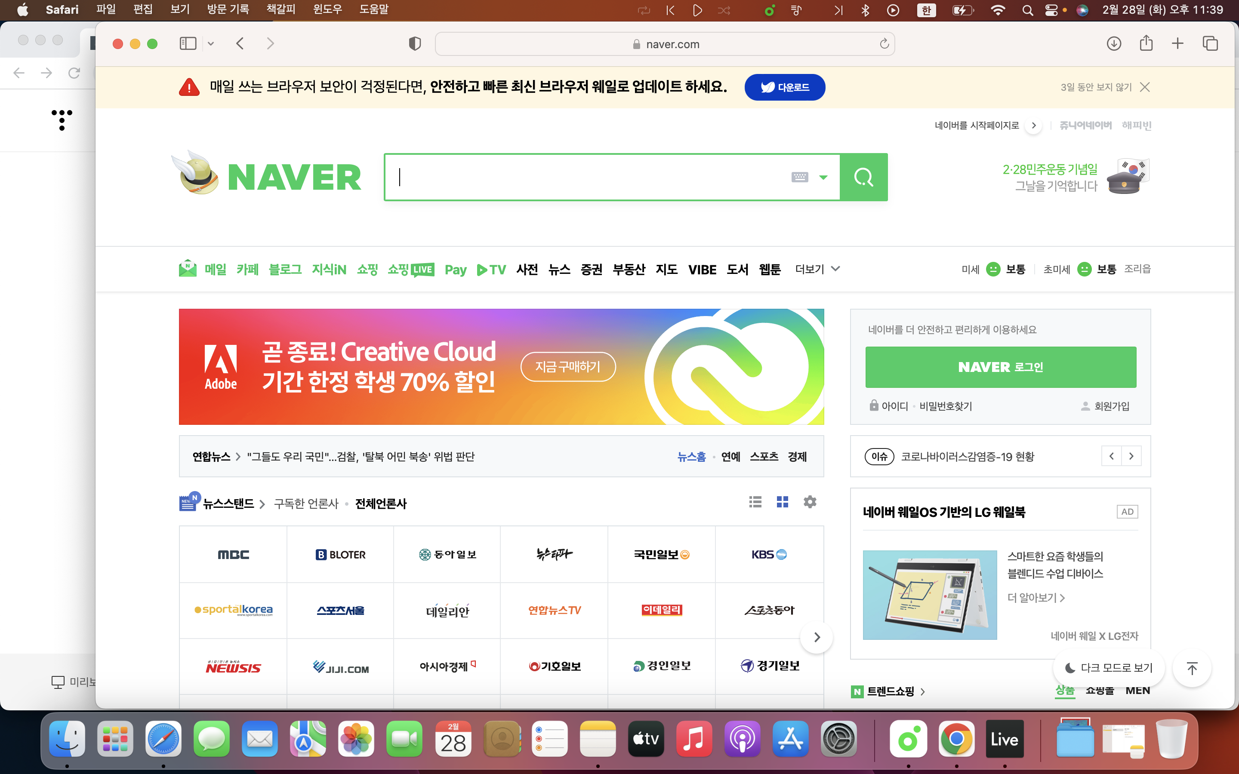The width and height of the screenshot is (1239, 774).
Task: Click the scroll-to-top arrow button
Action: 1191,668
